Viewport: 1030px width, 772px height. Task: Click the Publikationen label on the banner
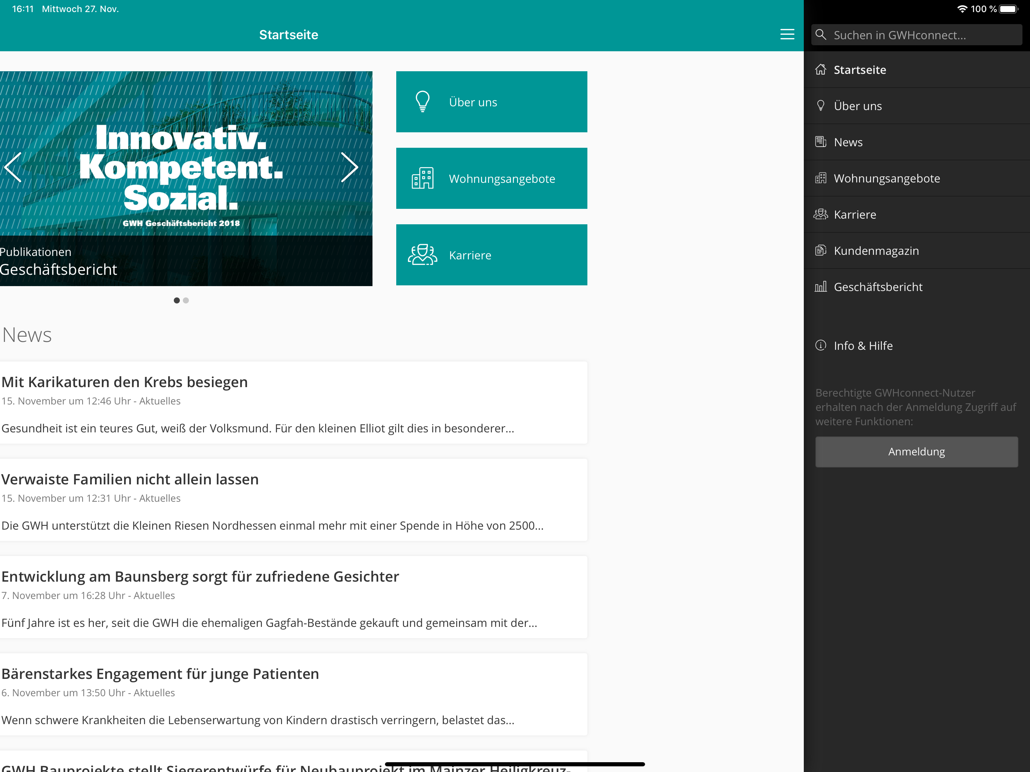coord(35,252)
